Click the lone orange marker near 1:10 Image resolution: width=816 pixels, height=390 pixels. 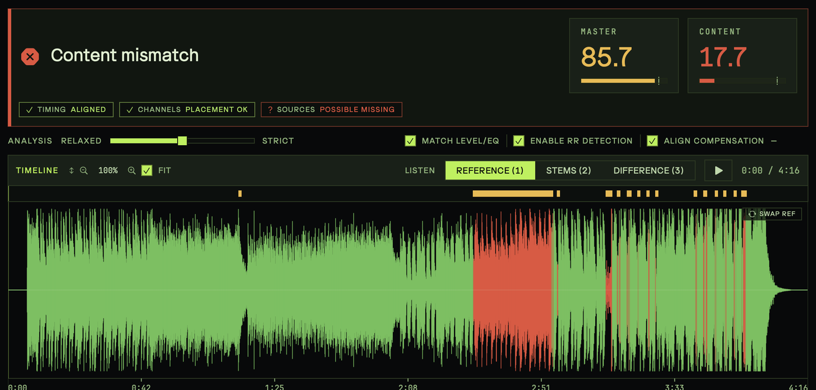pos(240,194)
